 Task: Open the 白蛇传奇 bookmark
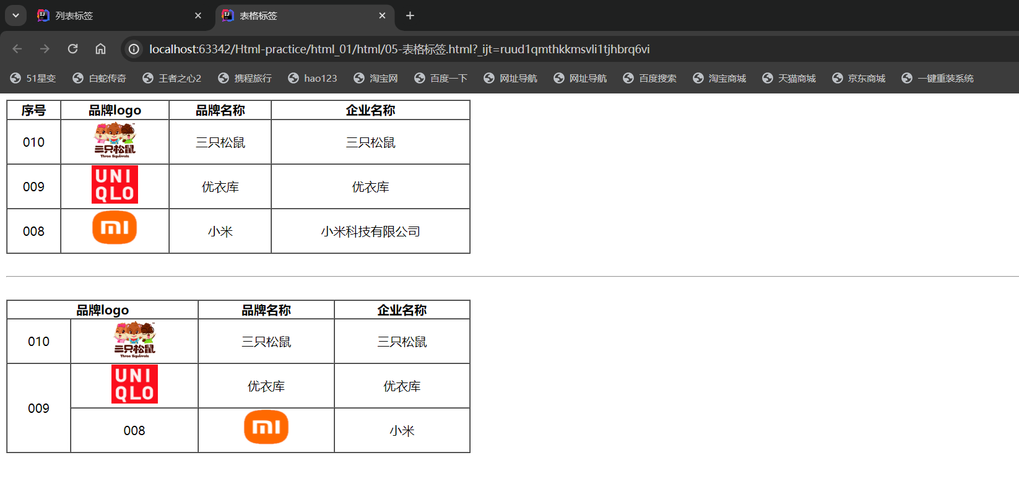tap(100, 78)
